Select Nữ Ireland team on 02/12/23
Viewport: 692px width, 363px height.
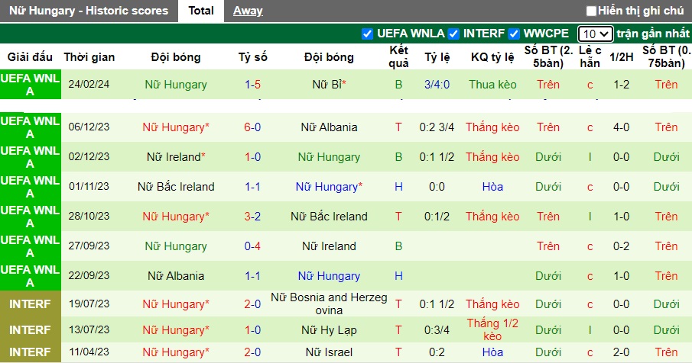[x=174, y=157]
